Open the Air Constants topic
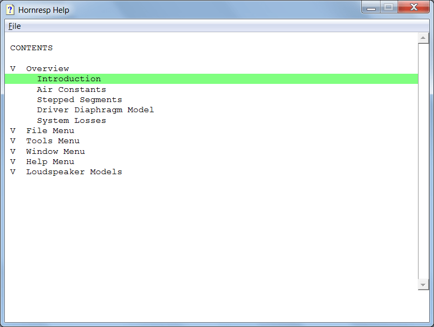 tap(72, 89)
